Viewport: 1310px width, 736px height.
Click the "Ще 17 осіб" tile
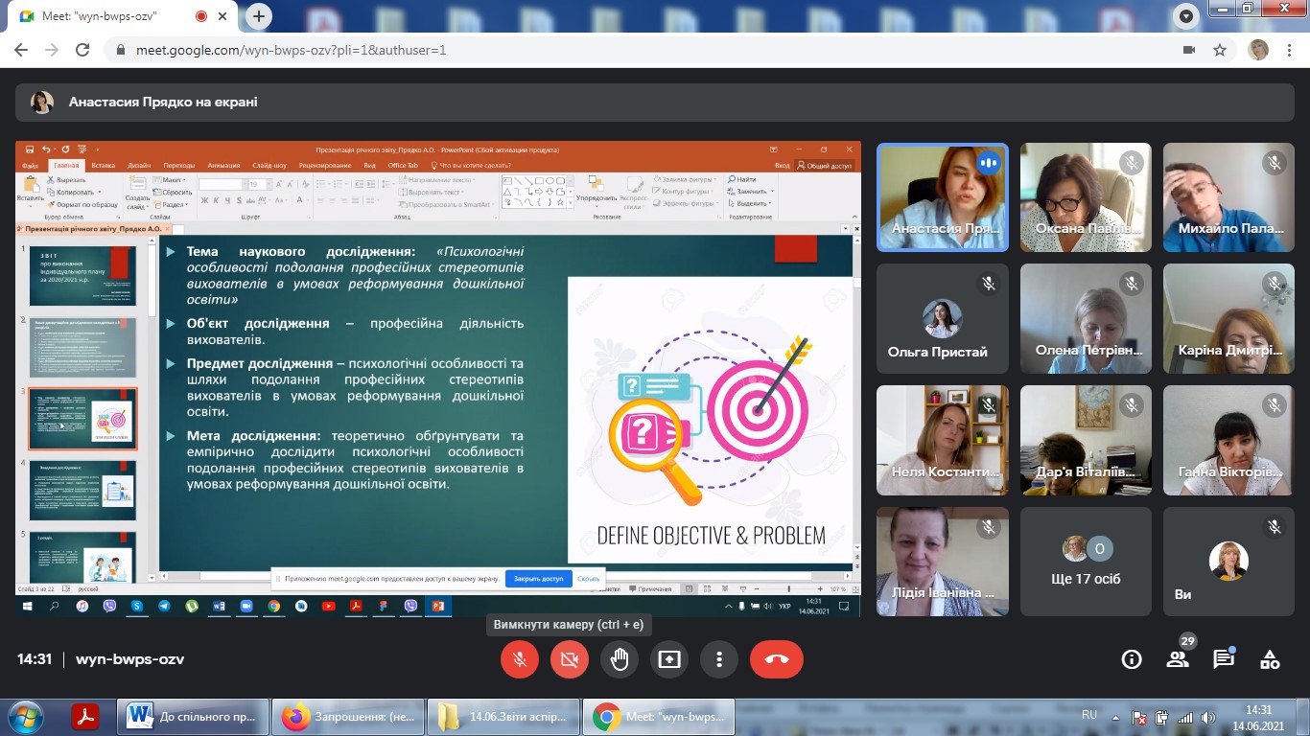[x=1086, y=562]
